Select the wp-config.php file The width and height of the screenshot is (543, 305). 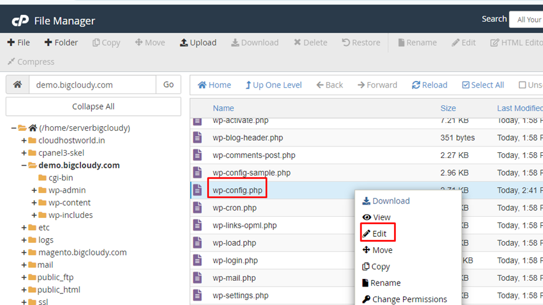(x=237, y=190)
